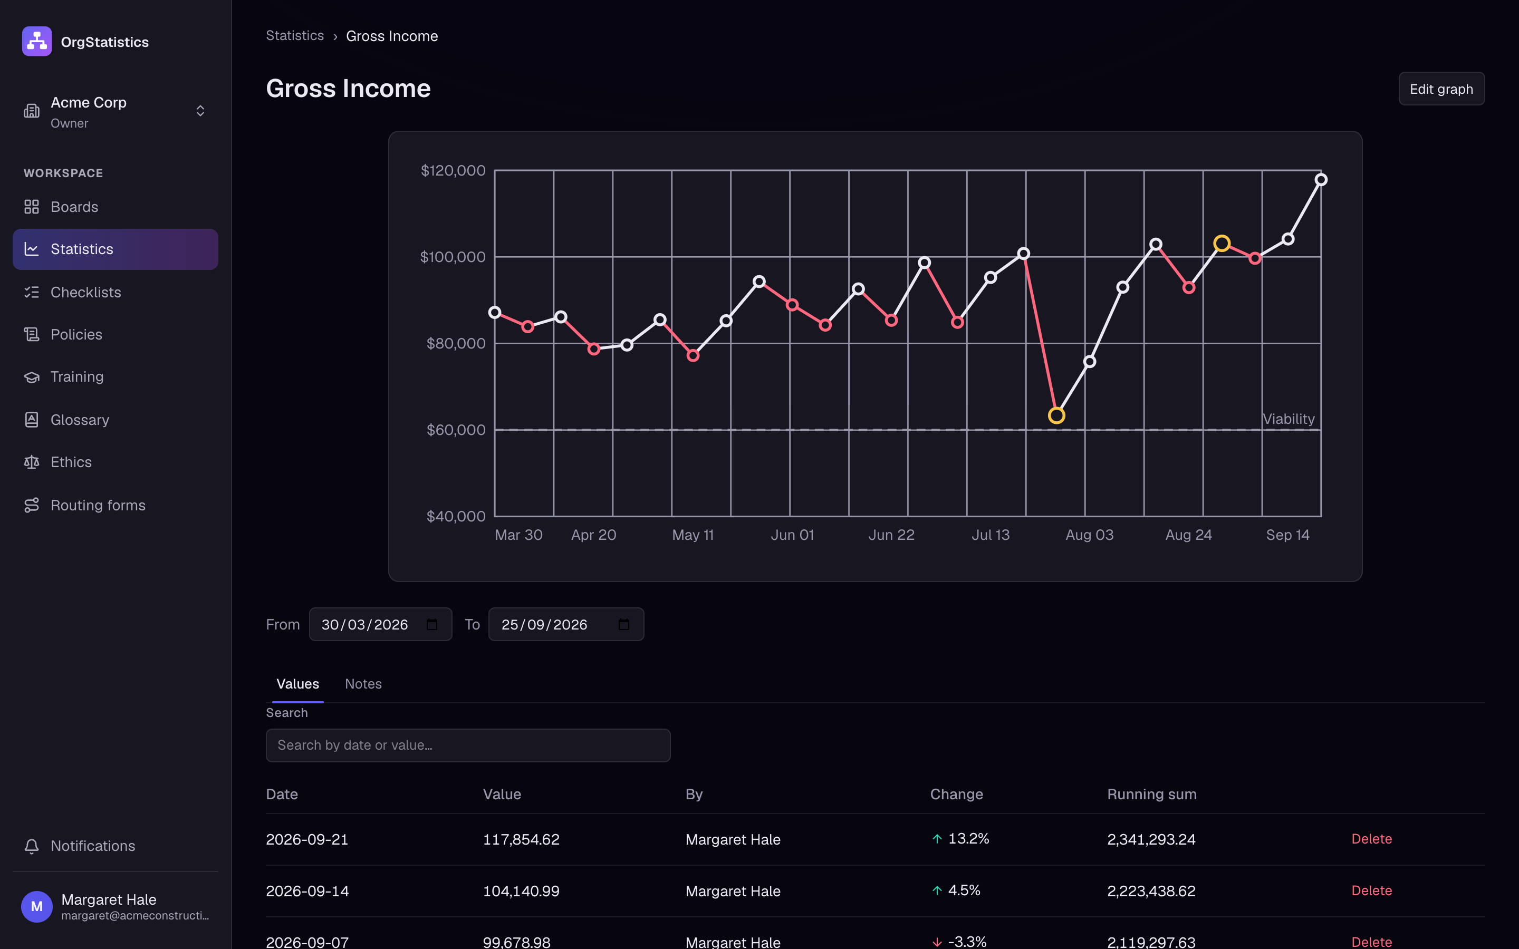Open Policies via its scroll icon

32,335
